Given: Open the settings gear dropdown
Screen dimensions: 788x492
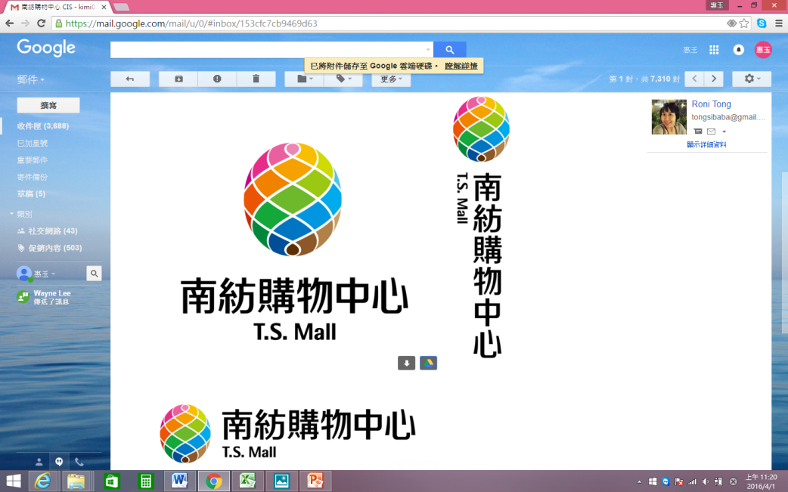Looking at the screenshot, I should [751, 79].
